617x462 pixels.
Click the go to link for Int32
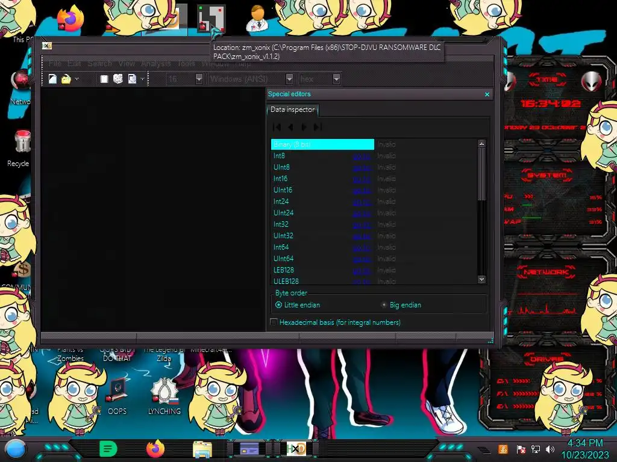point(362,225)
